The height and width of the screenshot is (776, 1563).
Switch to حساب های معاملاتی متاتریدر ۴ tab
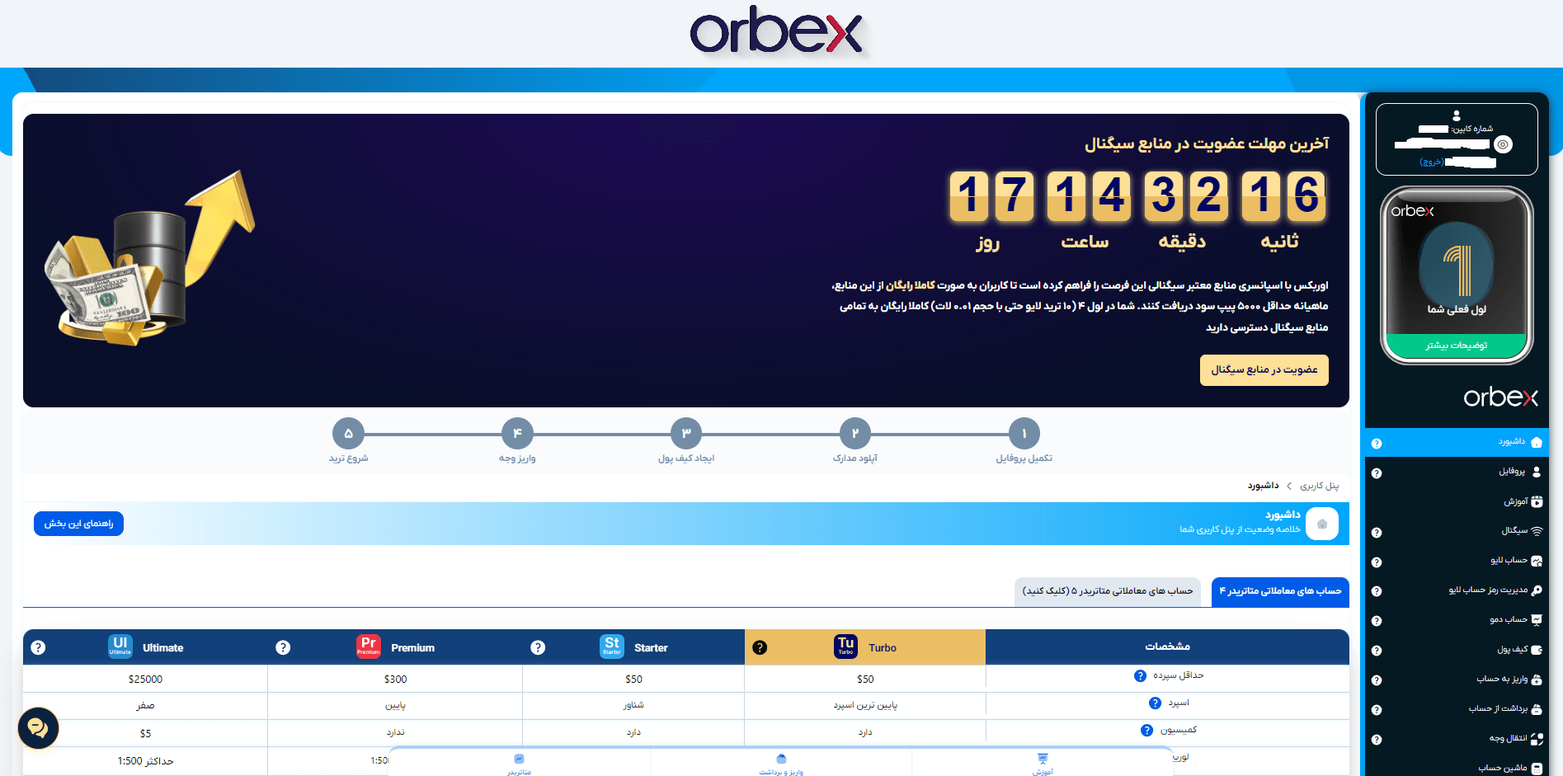coord(1280,592)
